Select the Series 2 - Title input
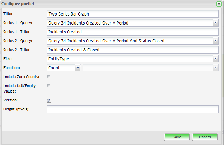Image resolution: width=224 pixels, height=145 pixels. (x=133, y=50)
